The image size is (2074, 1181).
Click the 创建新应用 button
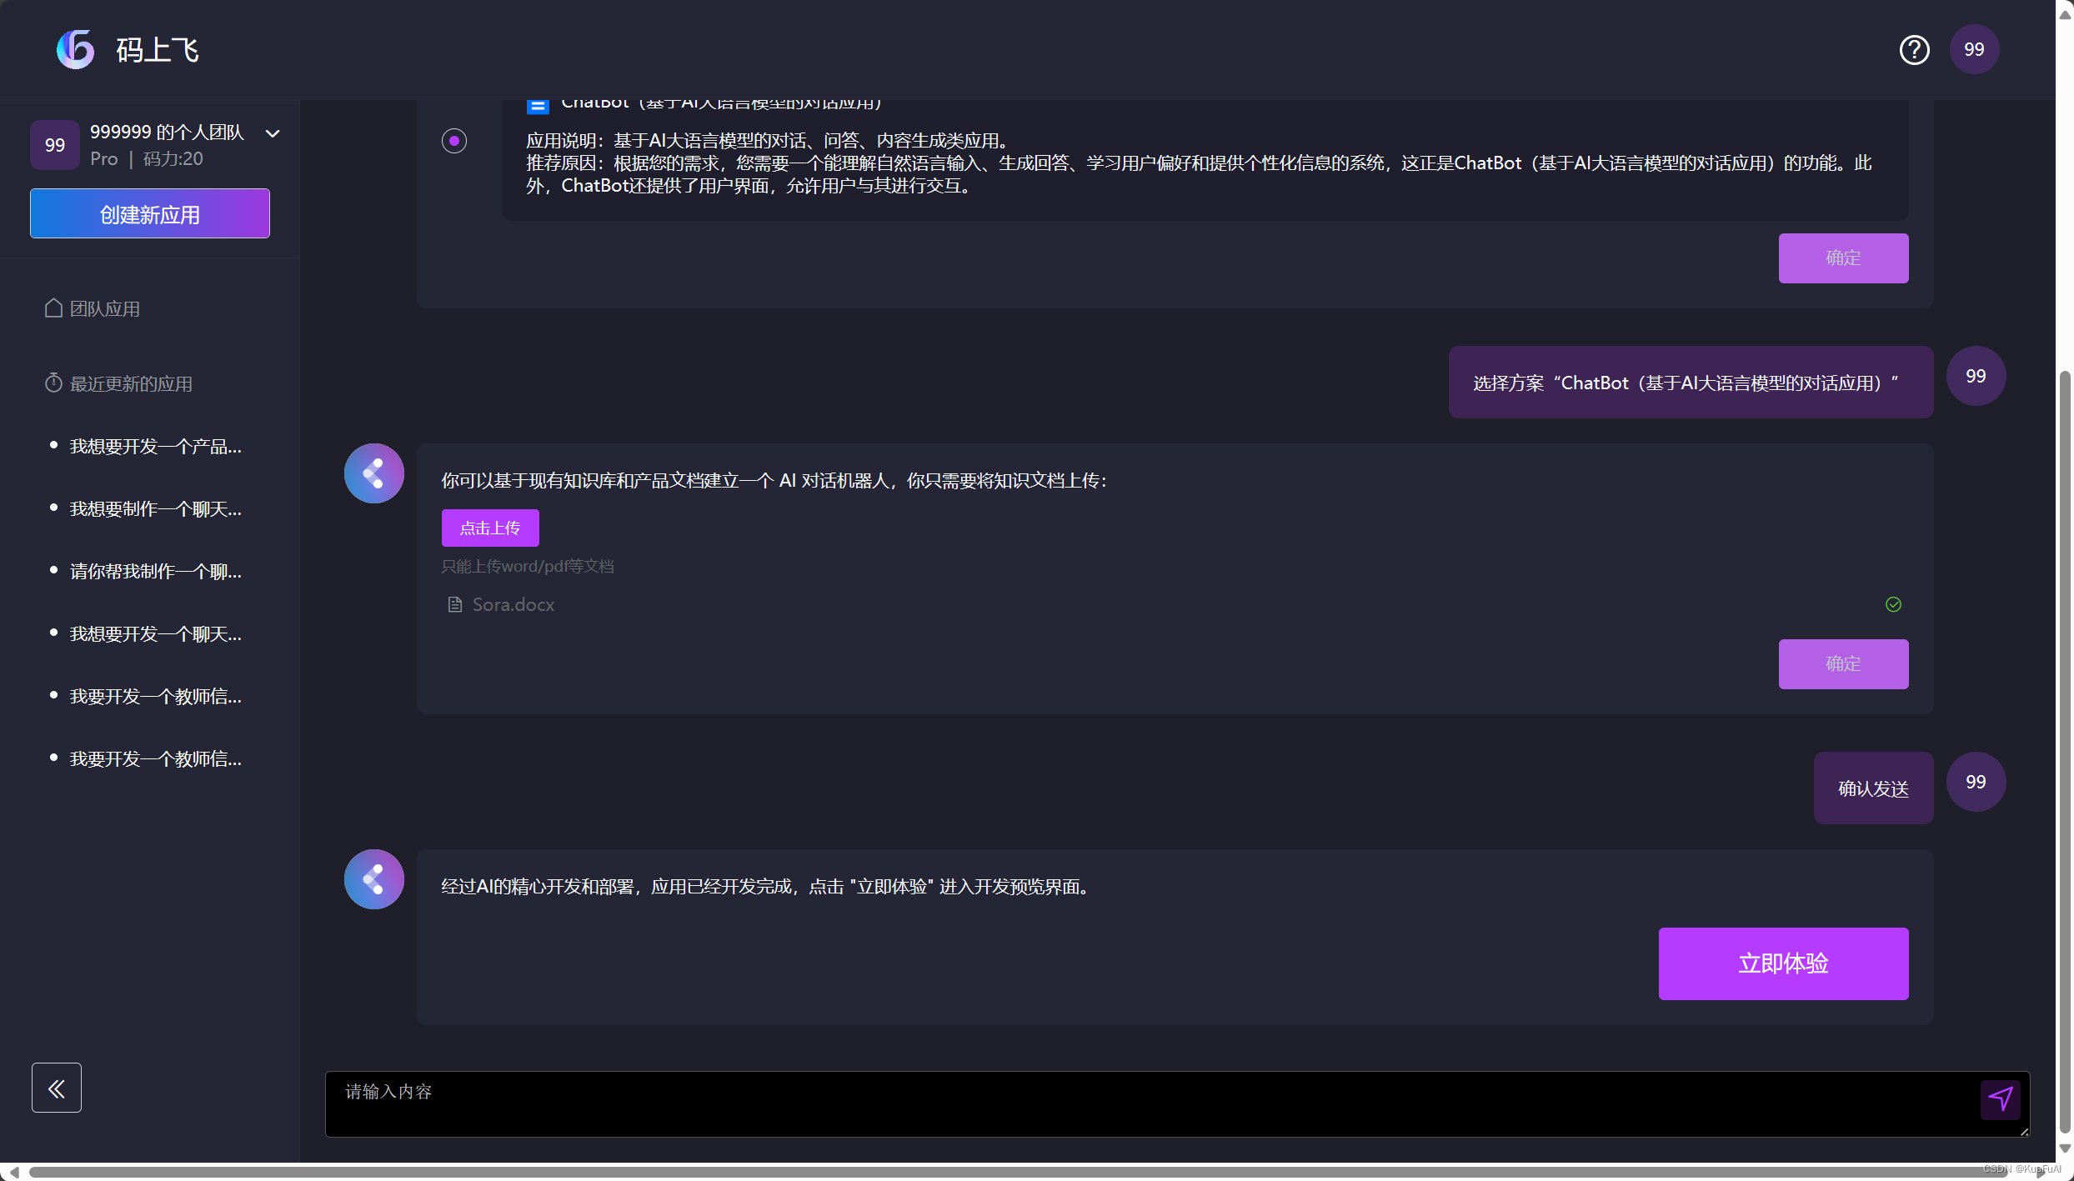pyautogui.click(x=150, y=214)
